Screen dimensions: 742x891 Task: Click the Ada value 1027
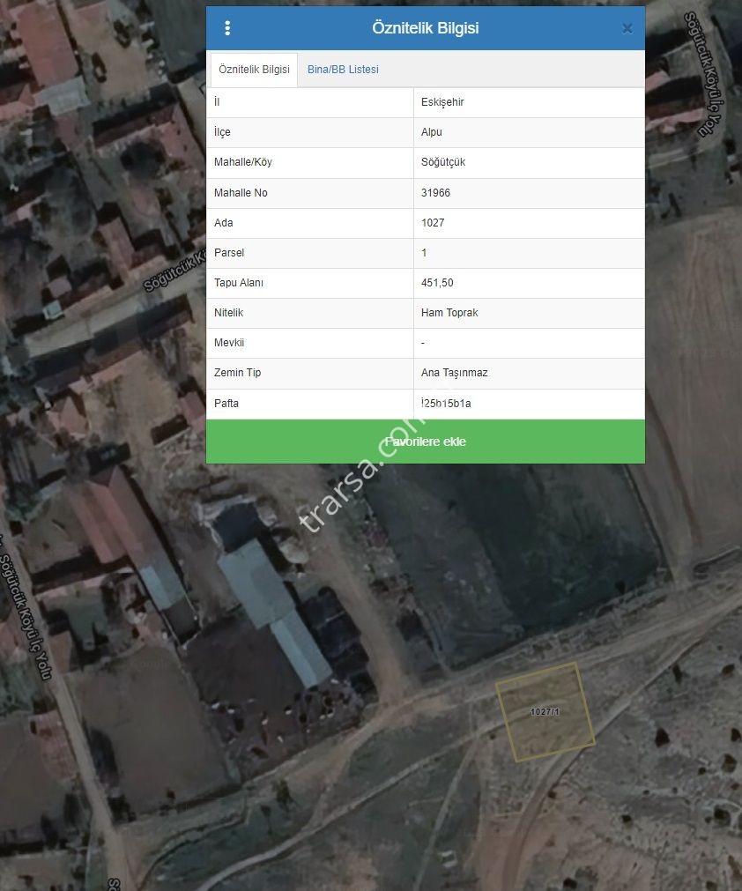(433, 223)
